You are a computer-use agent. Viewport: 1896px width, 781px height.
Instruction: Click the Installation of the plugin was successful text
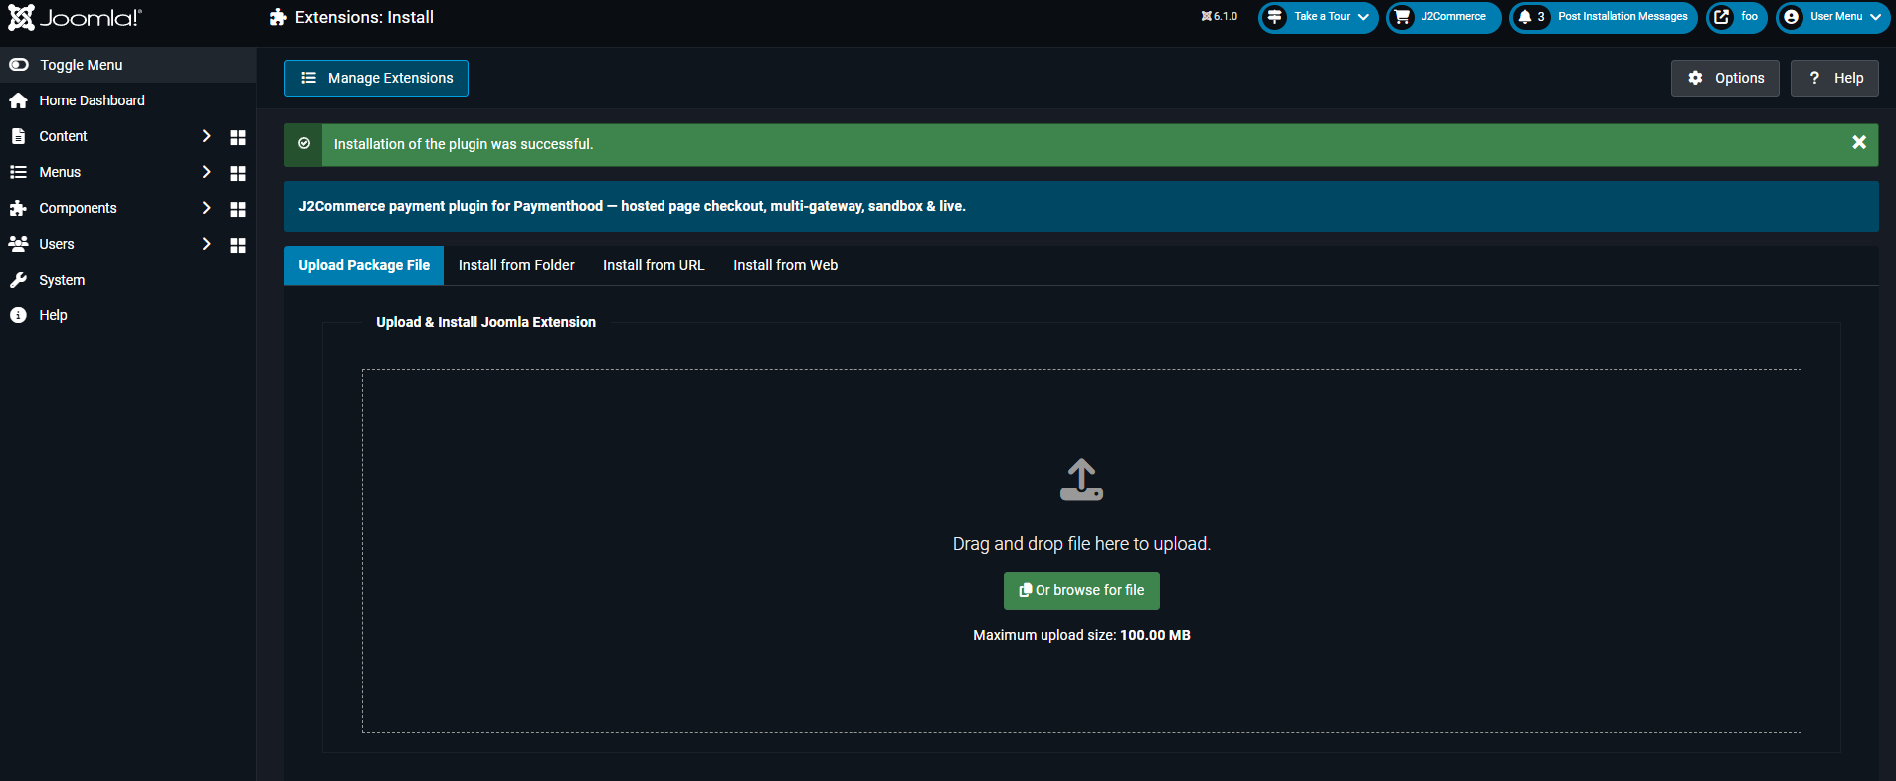464,144
